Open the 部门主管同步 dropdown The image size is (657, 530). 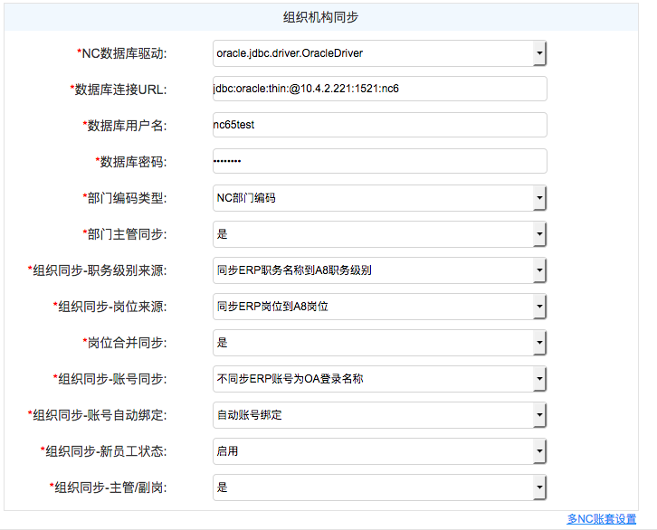379,234
